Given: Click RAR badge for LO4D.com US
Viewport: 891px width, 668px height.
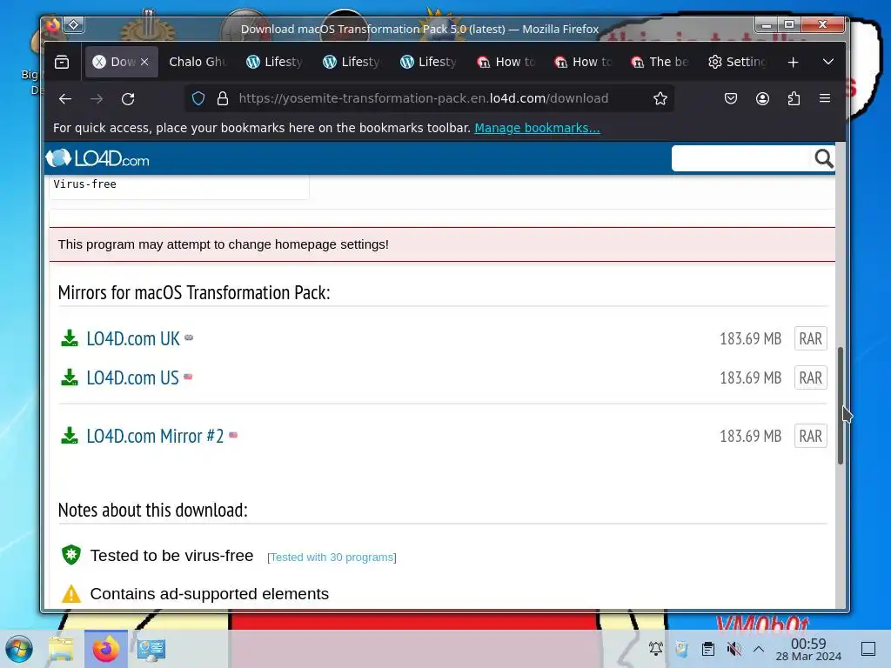Looking at the screenshot, I should (x=810, y=377).
